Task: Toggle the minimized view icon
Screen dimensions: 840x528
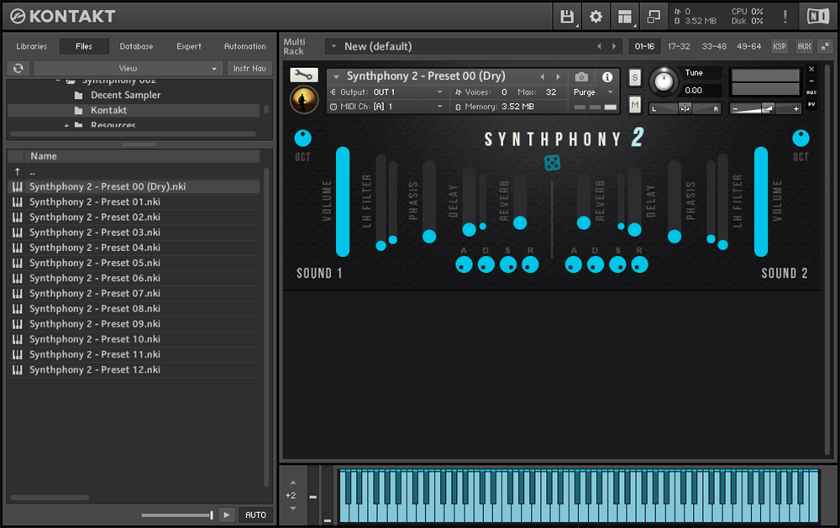Action: (654, 17)
